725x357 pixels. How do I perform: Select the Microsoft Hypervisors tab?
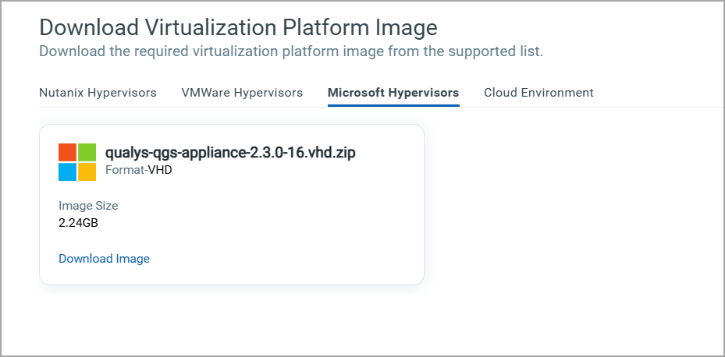pyautogui.click(x=393, y=93)
